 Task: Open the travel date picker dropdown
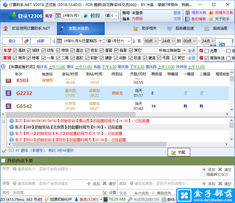click(x=129, y=41)
